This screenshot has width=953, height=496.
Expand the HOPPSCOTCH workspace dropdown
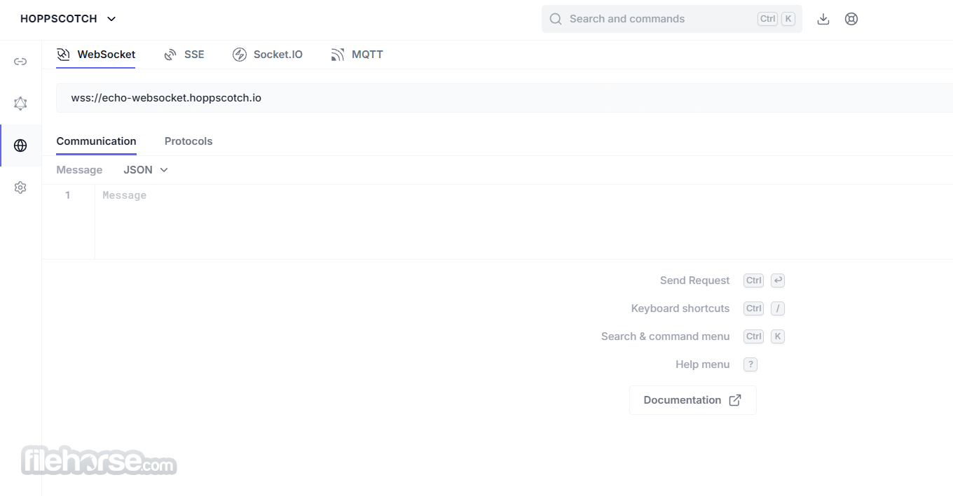click(x=68, y=19)
